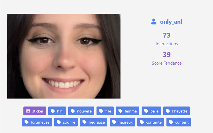Click the tag icon on fille
The image size is (213, 133).
pyautogui.click(x=101, y=111)
